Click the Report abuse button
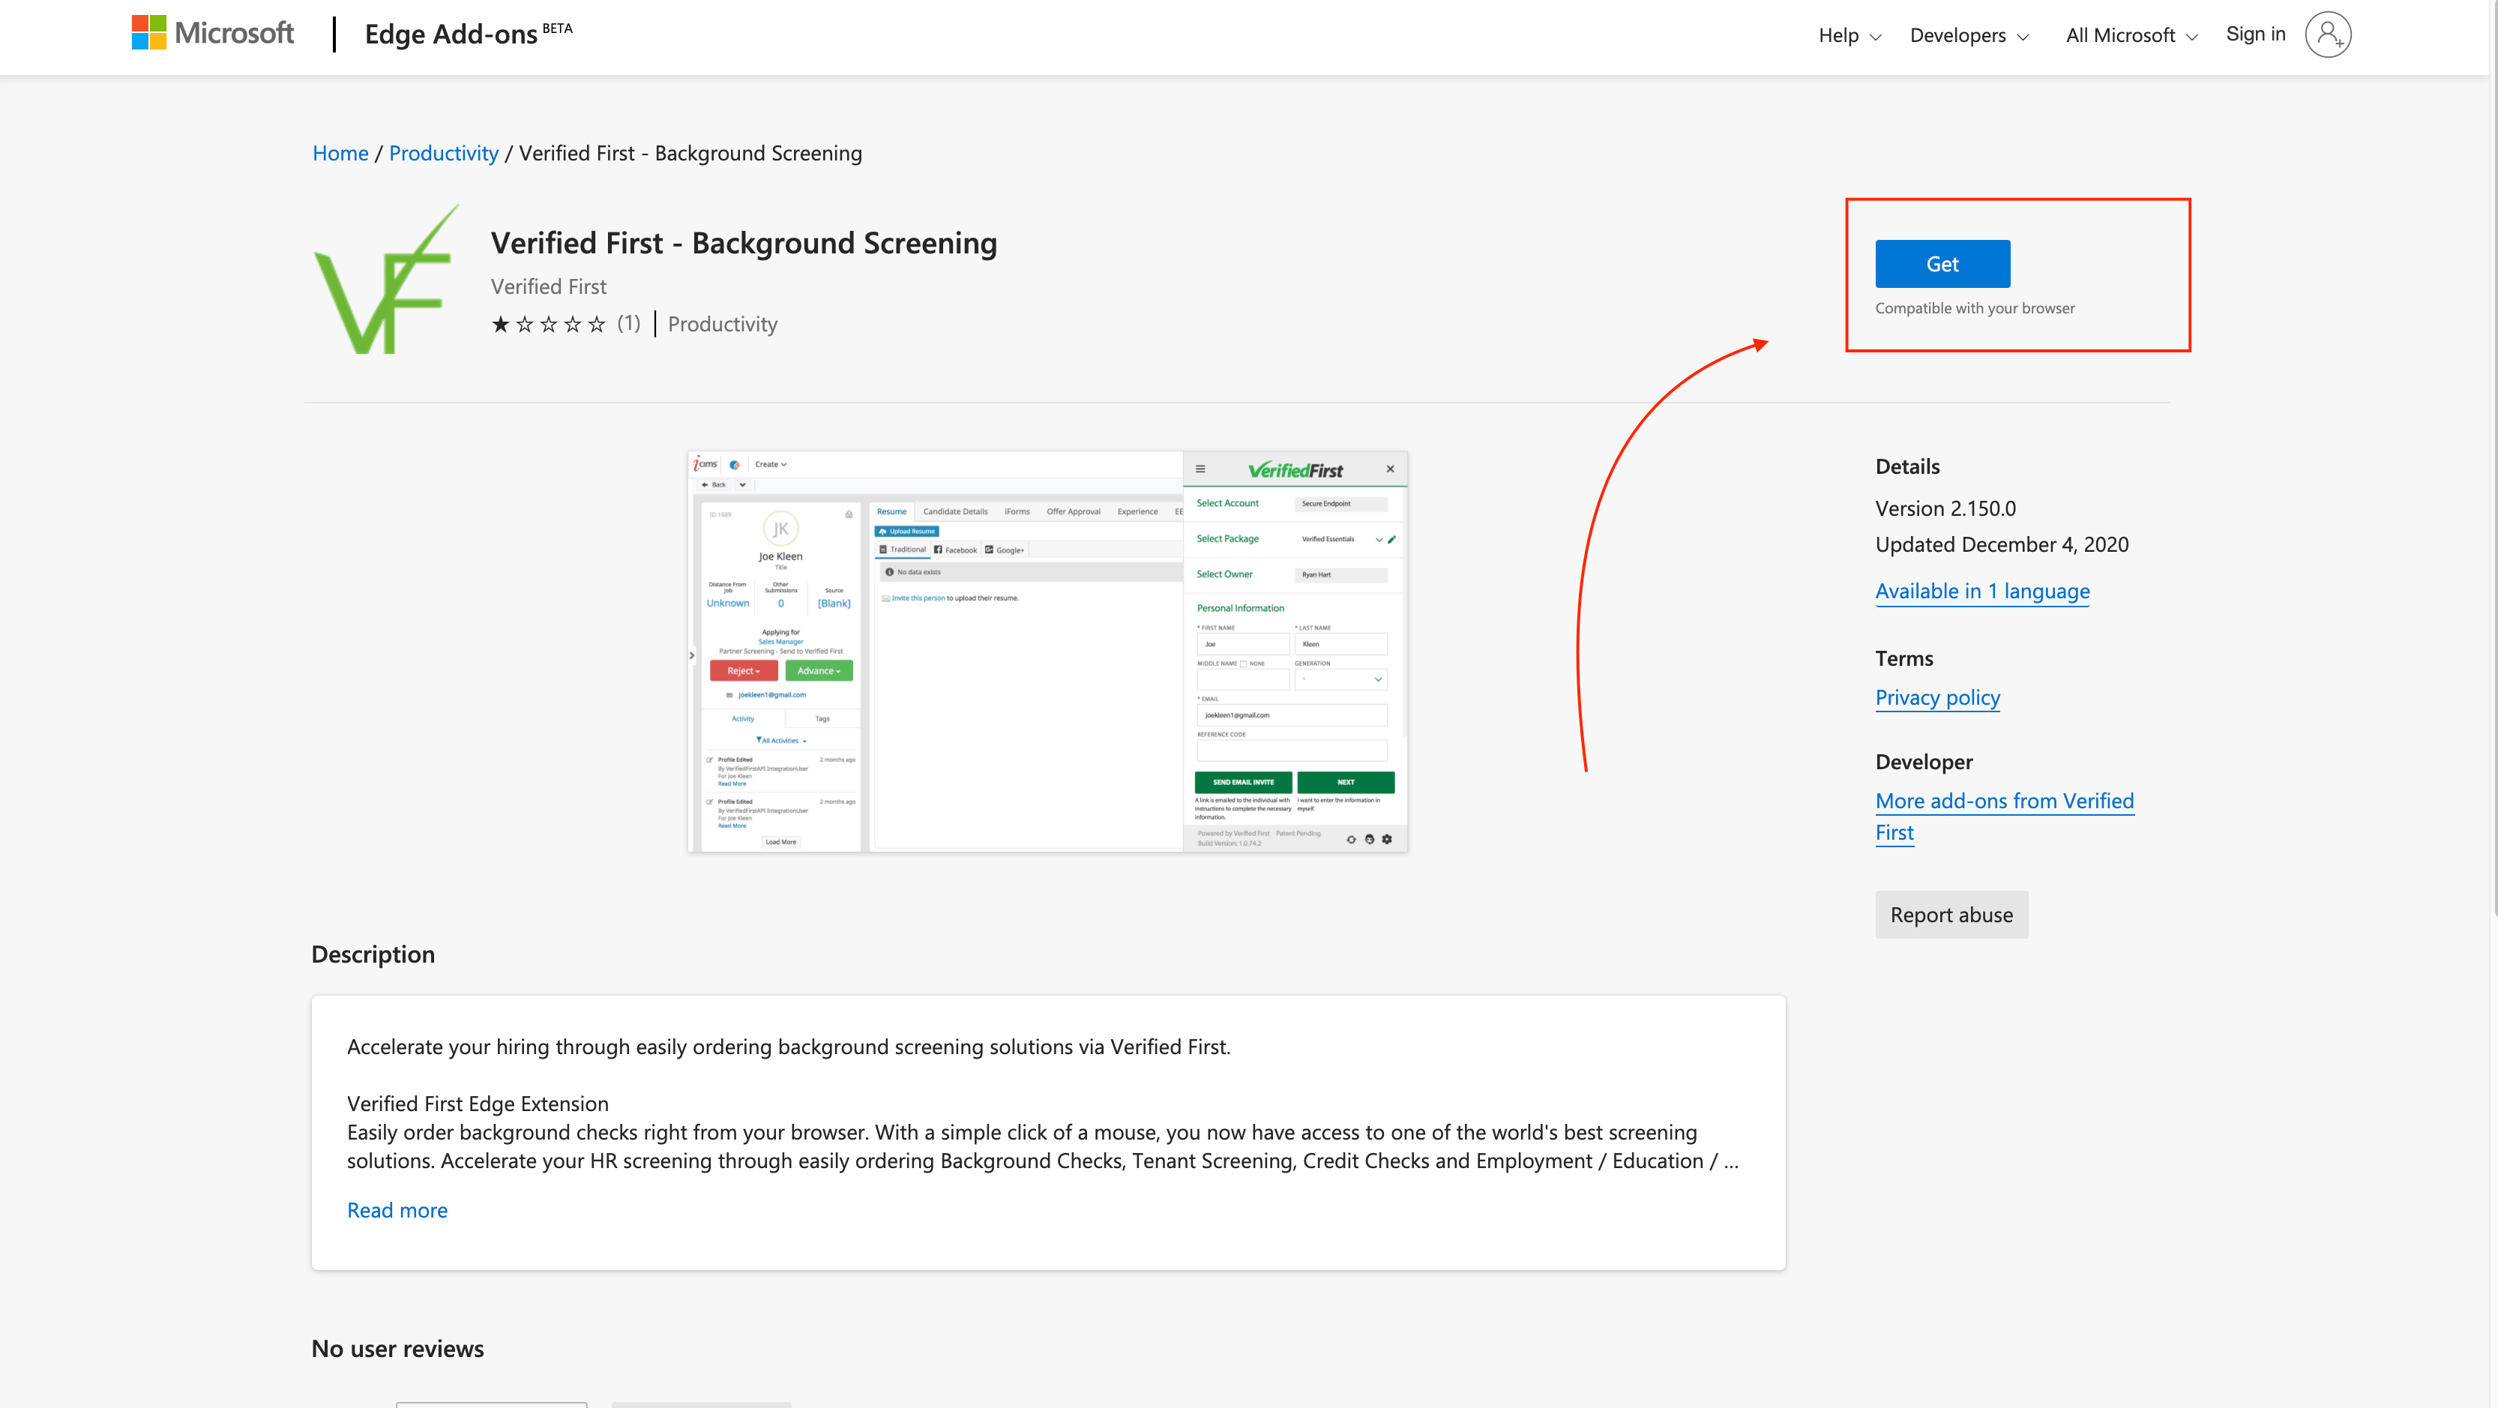The image size is (2498, 1408). [1951, 915]
